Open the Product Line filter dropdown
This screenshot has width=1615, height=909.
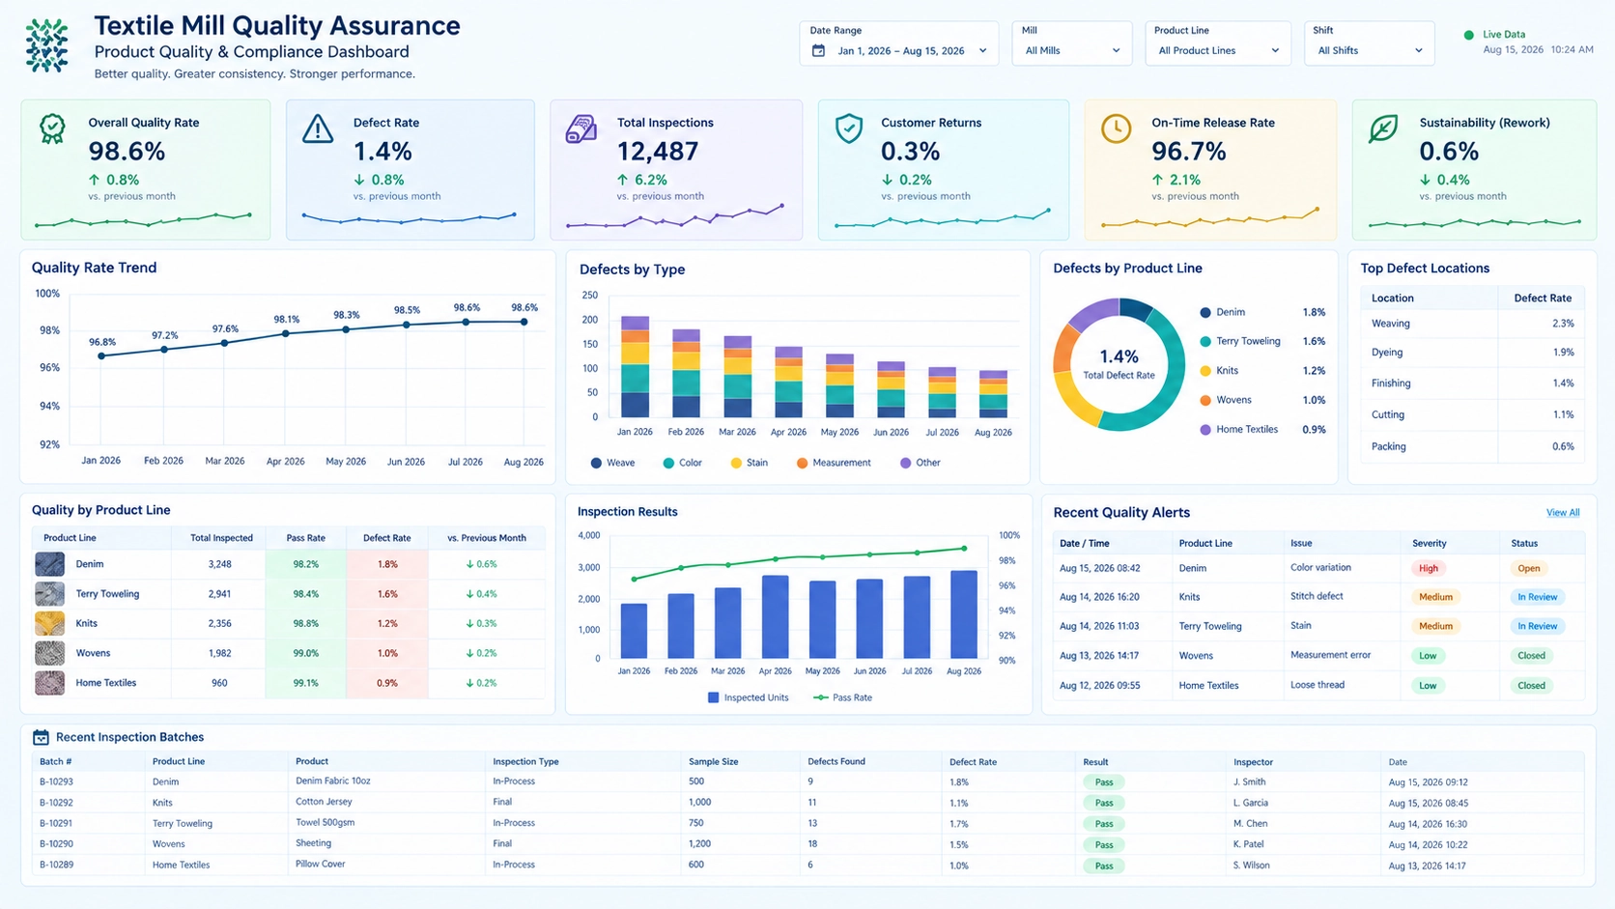[1217, 43]
